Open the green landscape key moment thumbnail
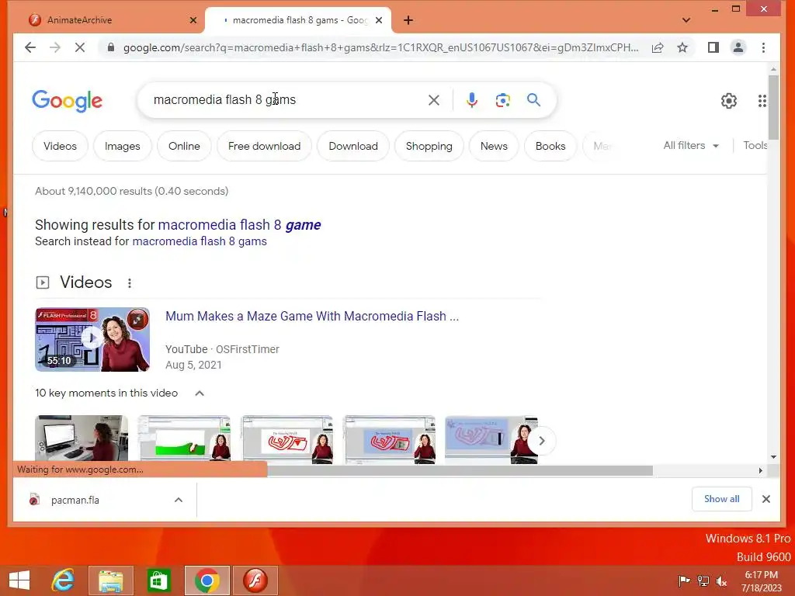Image resolution: width=795 pixels, height=596 pixels. [184, 439]
